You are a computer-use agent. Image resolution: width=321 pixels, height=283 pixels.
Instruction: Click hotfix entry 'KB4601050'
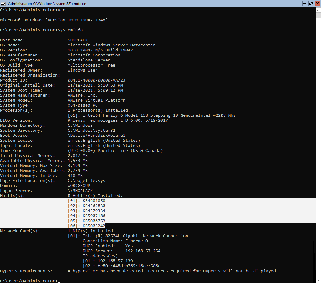(94, 201)
